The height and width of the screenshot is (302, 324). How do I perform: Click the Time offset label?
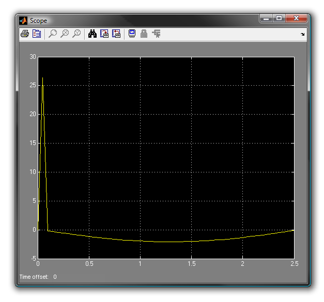[x=34, y=277]
